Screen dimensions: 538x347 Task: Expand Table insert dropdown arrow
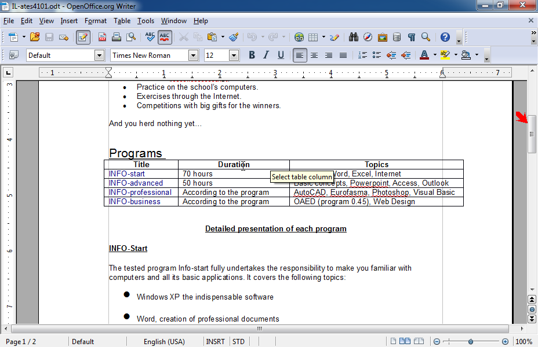click(323, 37)
